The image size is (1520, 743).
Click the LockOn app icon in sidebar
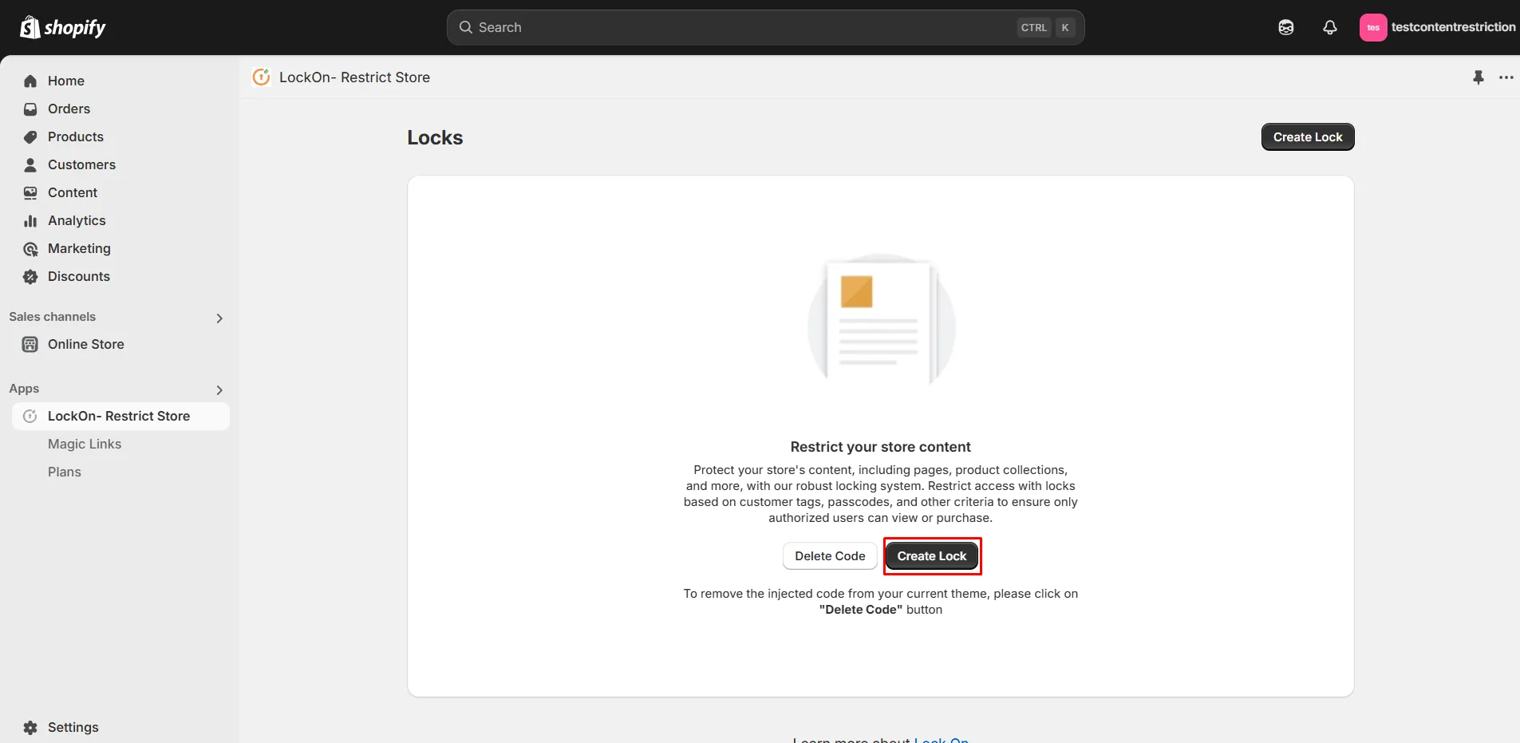[x=30, y=417]
